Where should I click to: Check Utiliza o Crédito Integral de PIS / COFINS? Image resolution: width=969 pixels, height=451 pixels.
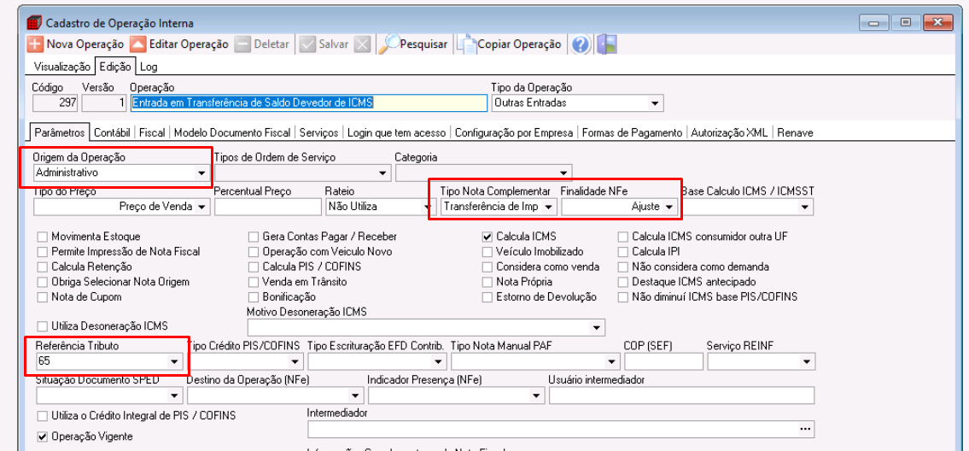[x=43, y=415]
